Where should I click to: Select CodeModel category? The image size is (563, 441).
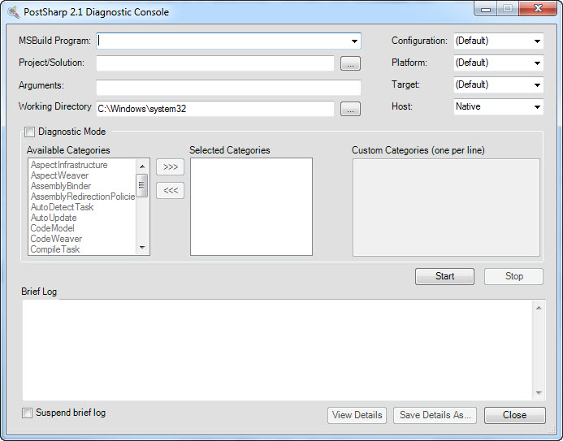[53, 228]
